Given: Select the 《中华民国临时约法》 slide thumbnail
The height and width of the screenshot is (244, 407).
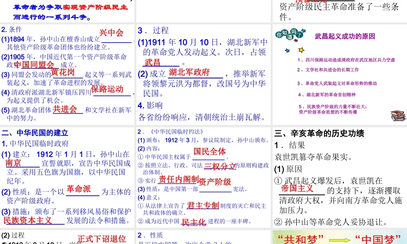Looking at the screenshot, I should (x=203, y=177).
